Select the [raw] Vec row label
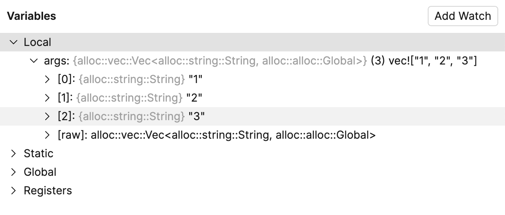Screen dimensions: 505x215 73,135
